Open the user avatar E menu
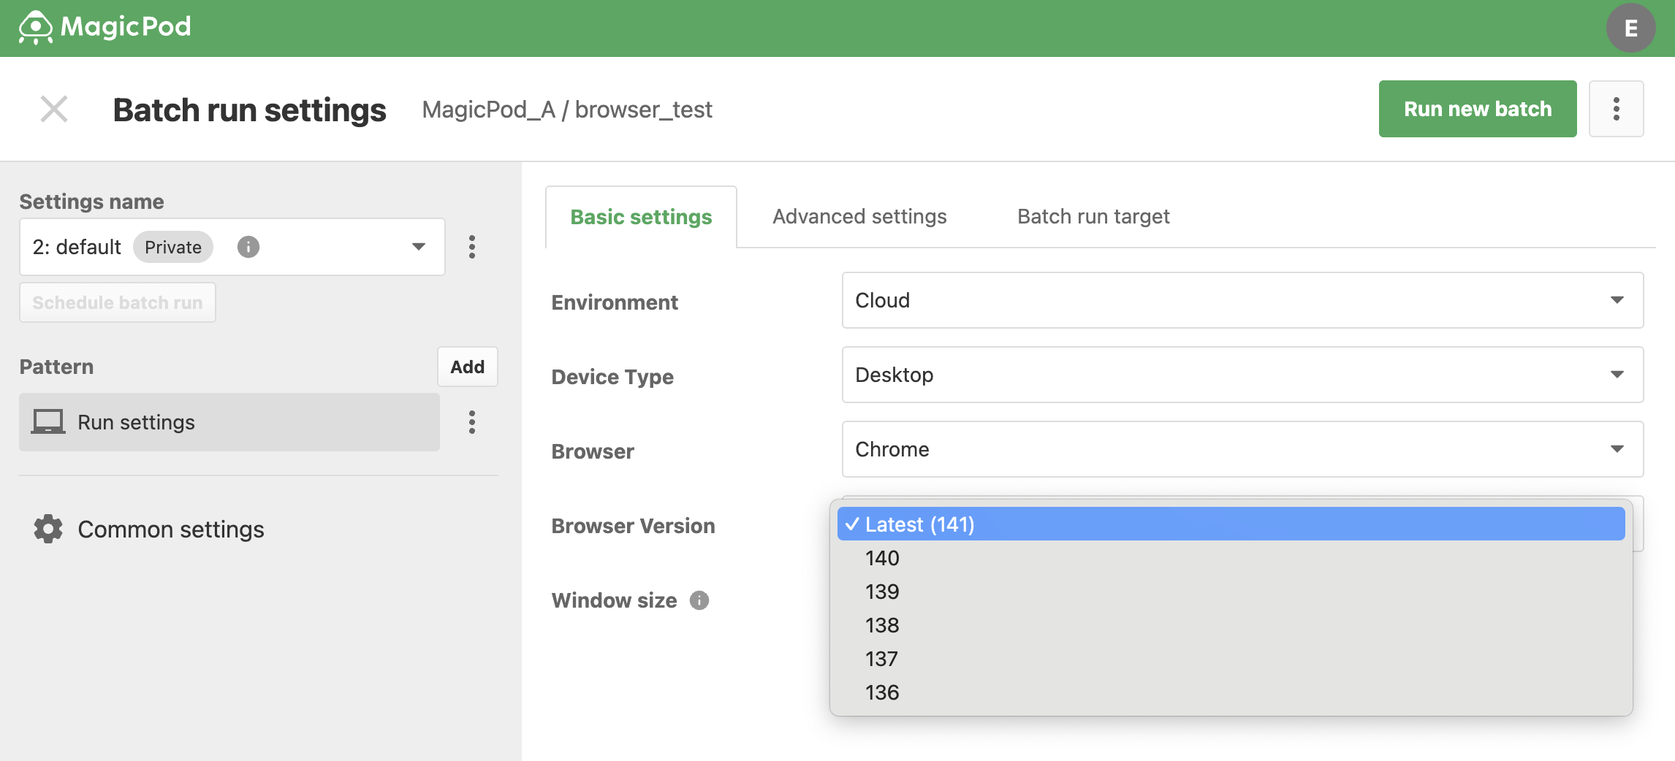Image resolution: width=1675 pixels, height=761 pixels. point(1630,28)
